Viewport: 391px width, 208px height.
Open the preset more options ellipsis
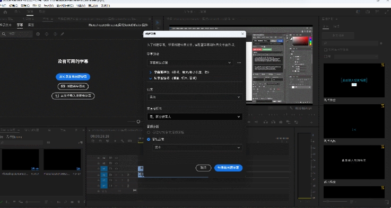click(239, 62)
